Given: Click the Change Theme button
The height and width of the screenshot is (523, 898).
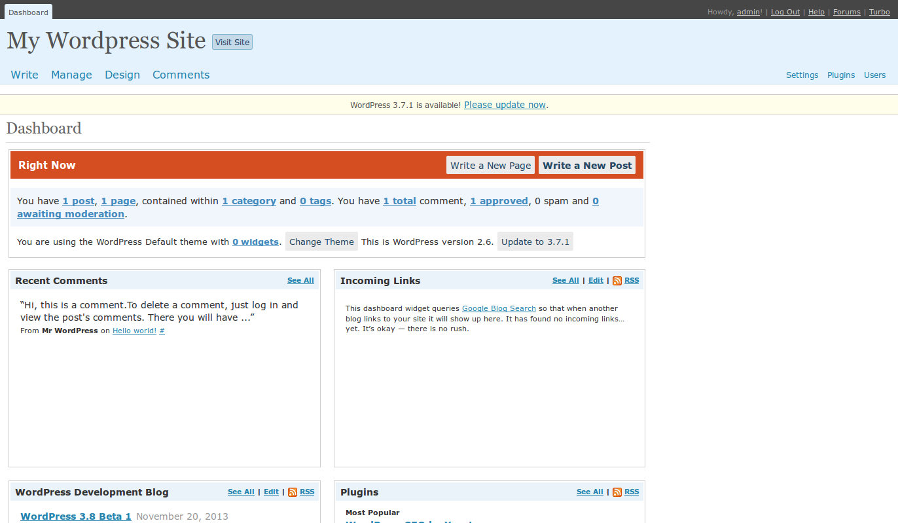Looking at the screenshot, I should point(321,242).
